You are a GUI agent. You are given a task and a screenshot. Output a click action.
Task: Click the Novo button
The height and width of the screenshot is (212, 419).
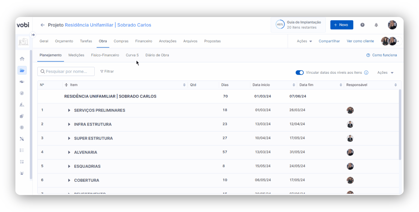pos(341,25)
